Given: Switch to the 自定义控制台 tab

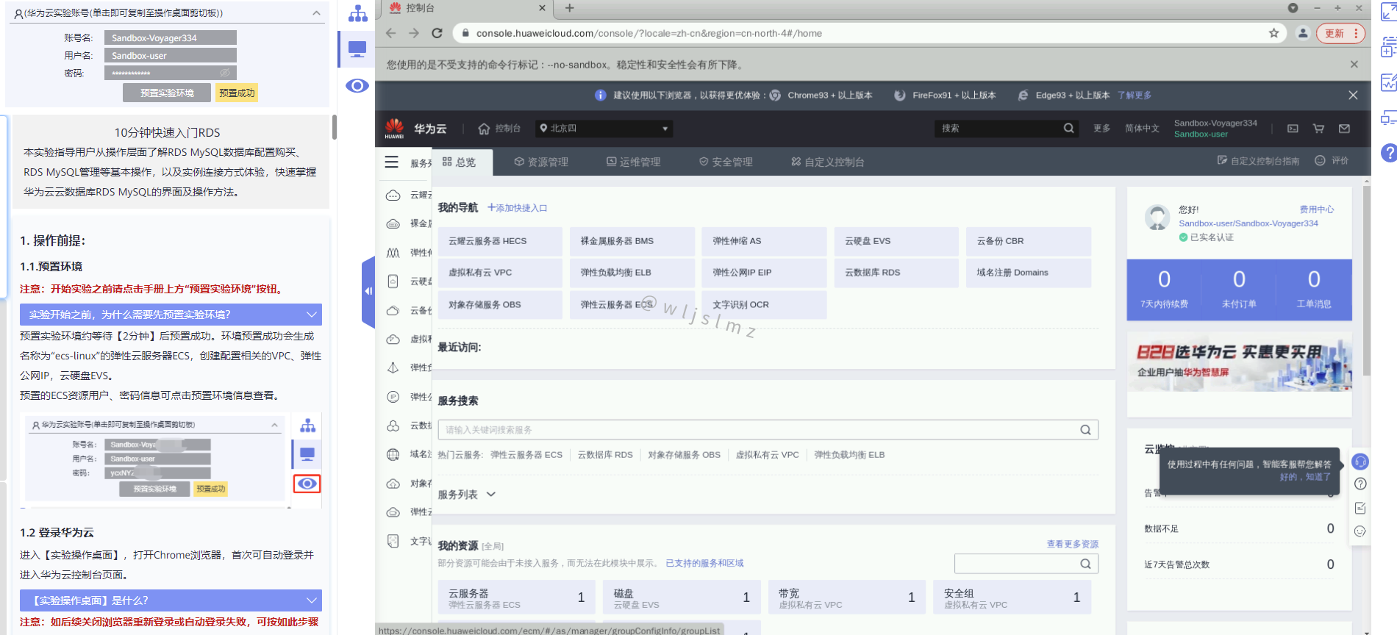Looking at the screenshot, I should point(827,162).
